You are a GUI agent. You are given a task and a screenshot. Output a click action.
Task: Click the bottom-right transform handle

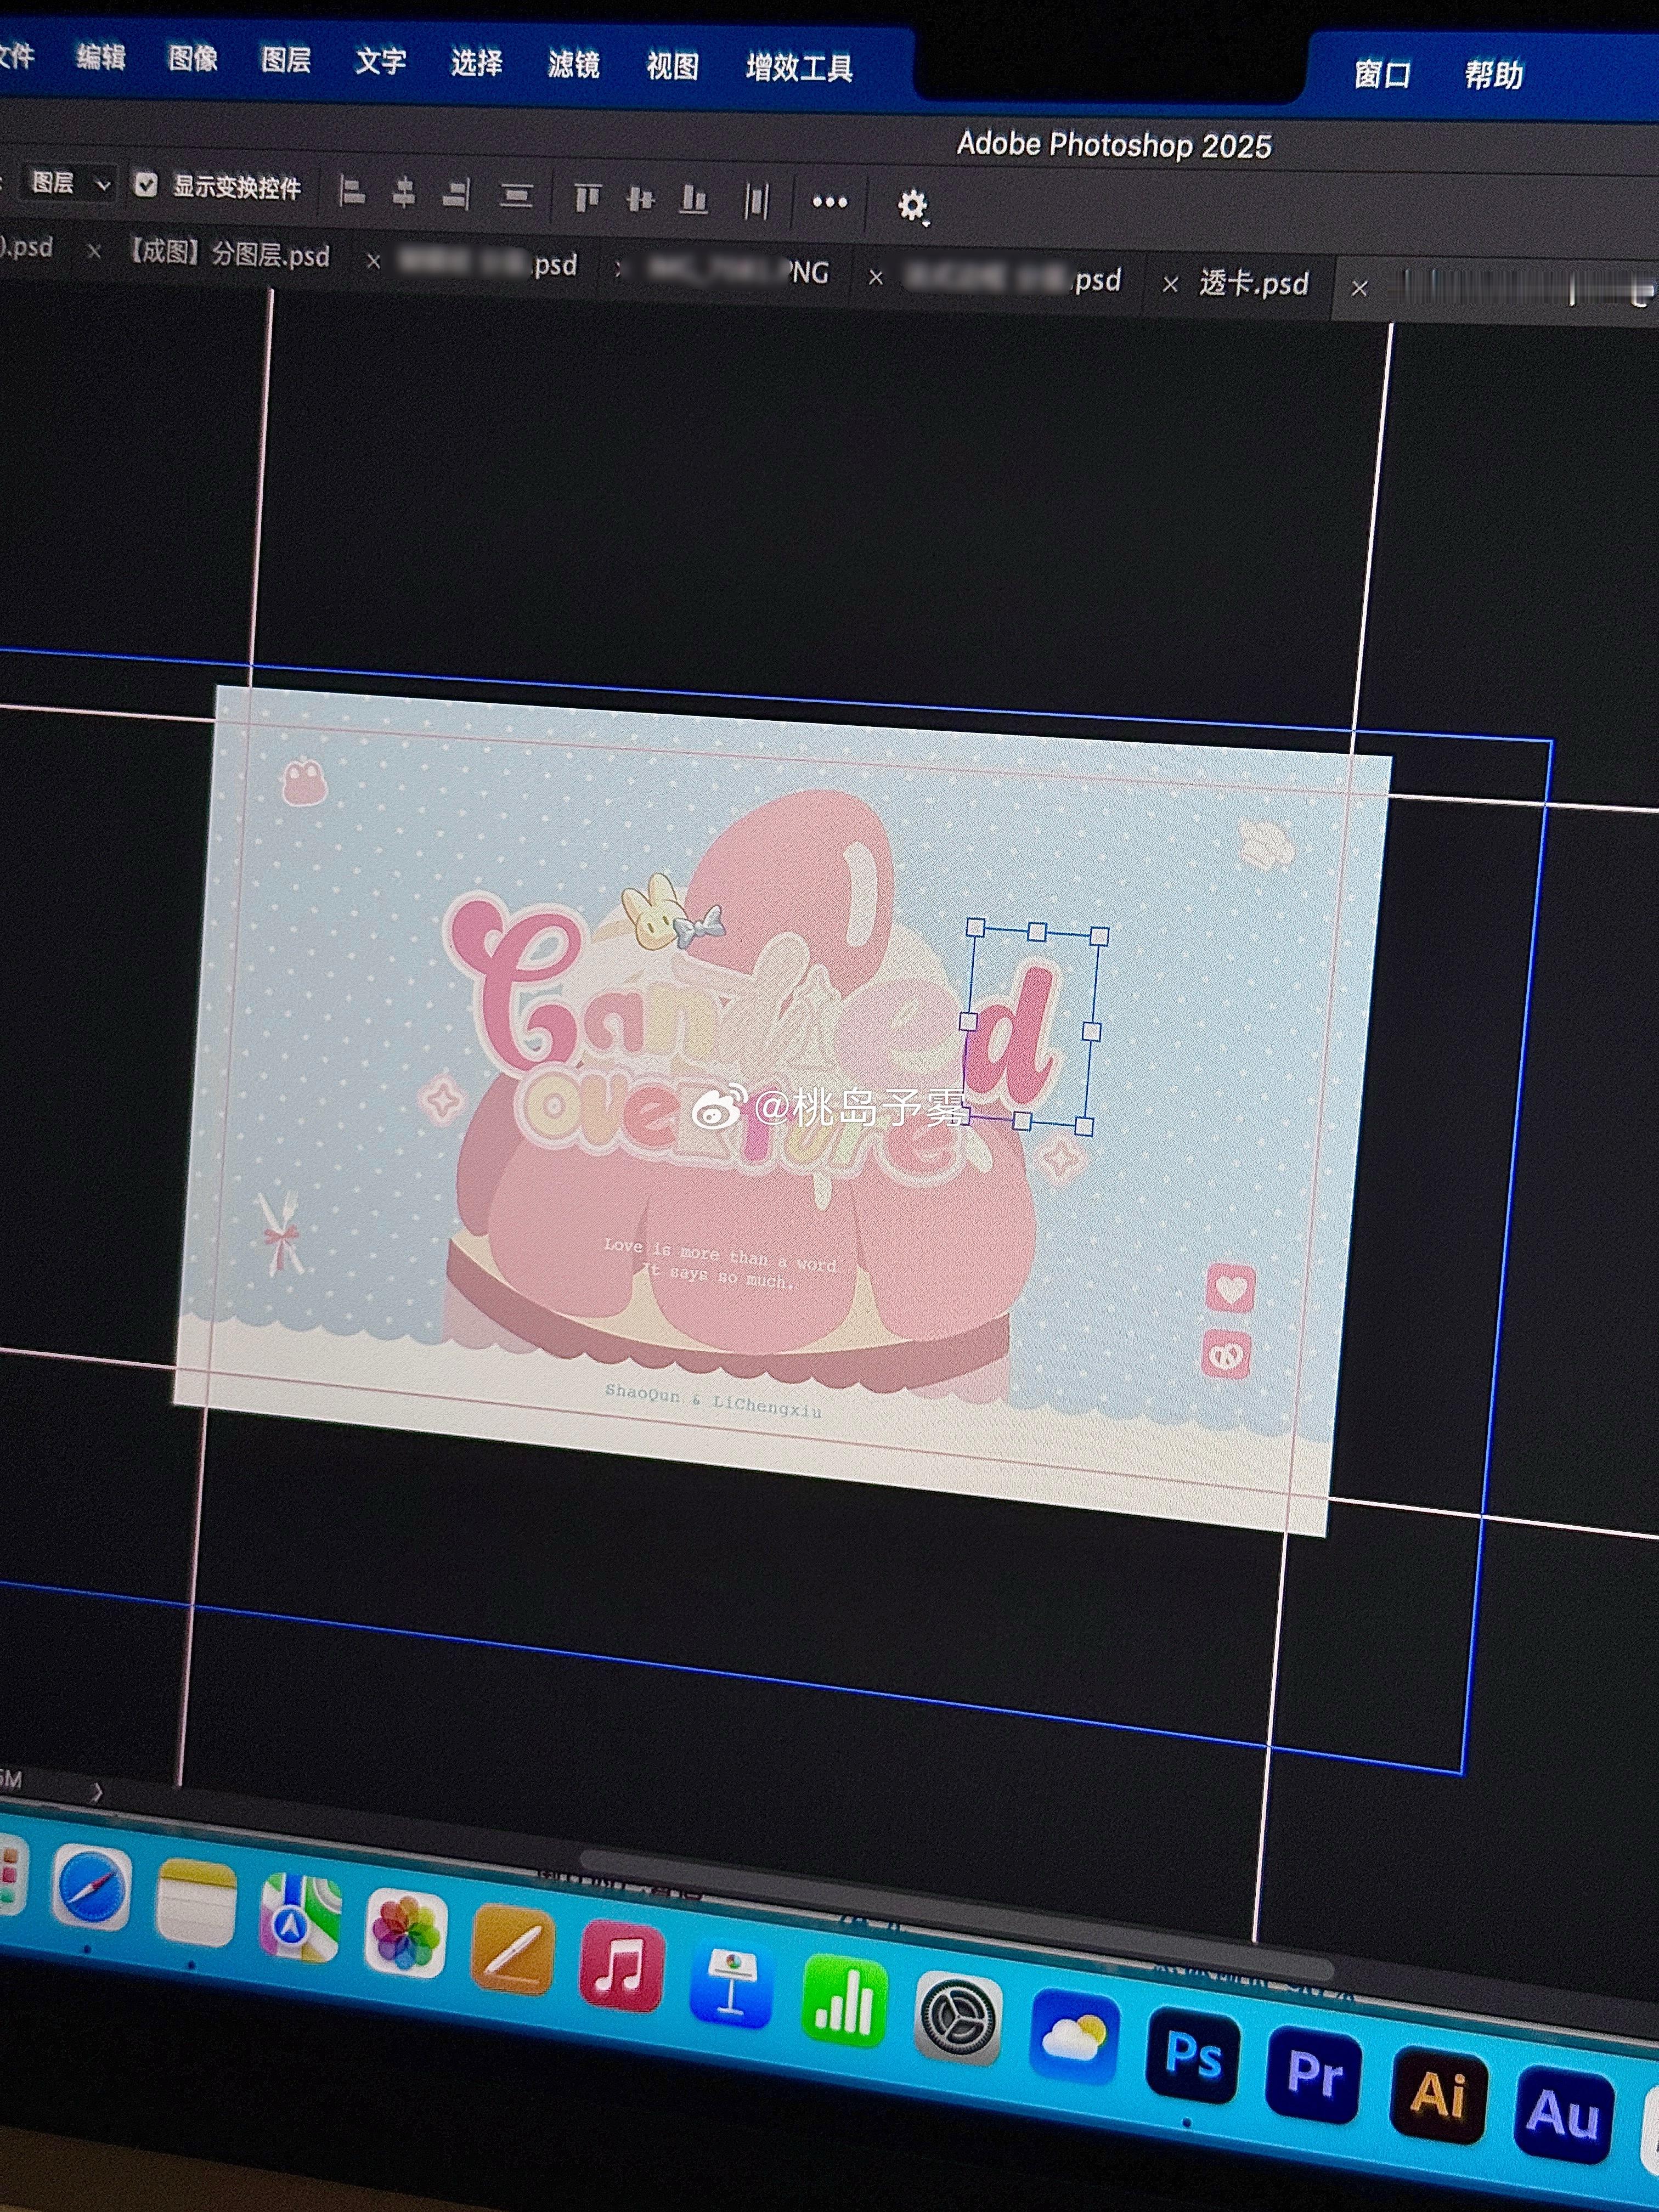[x=1084, y=1127]
